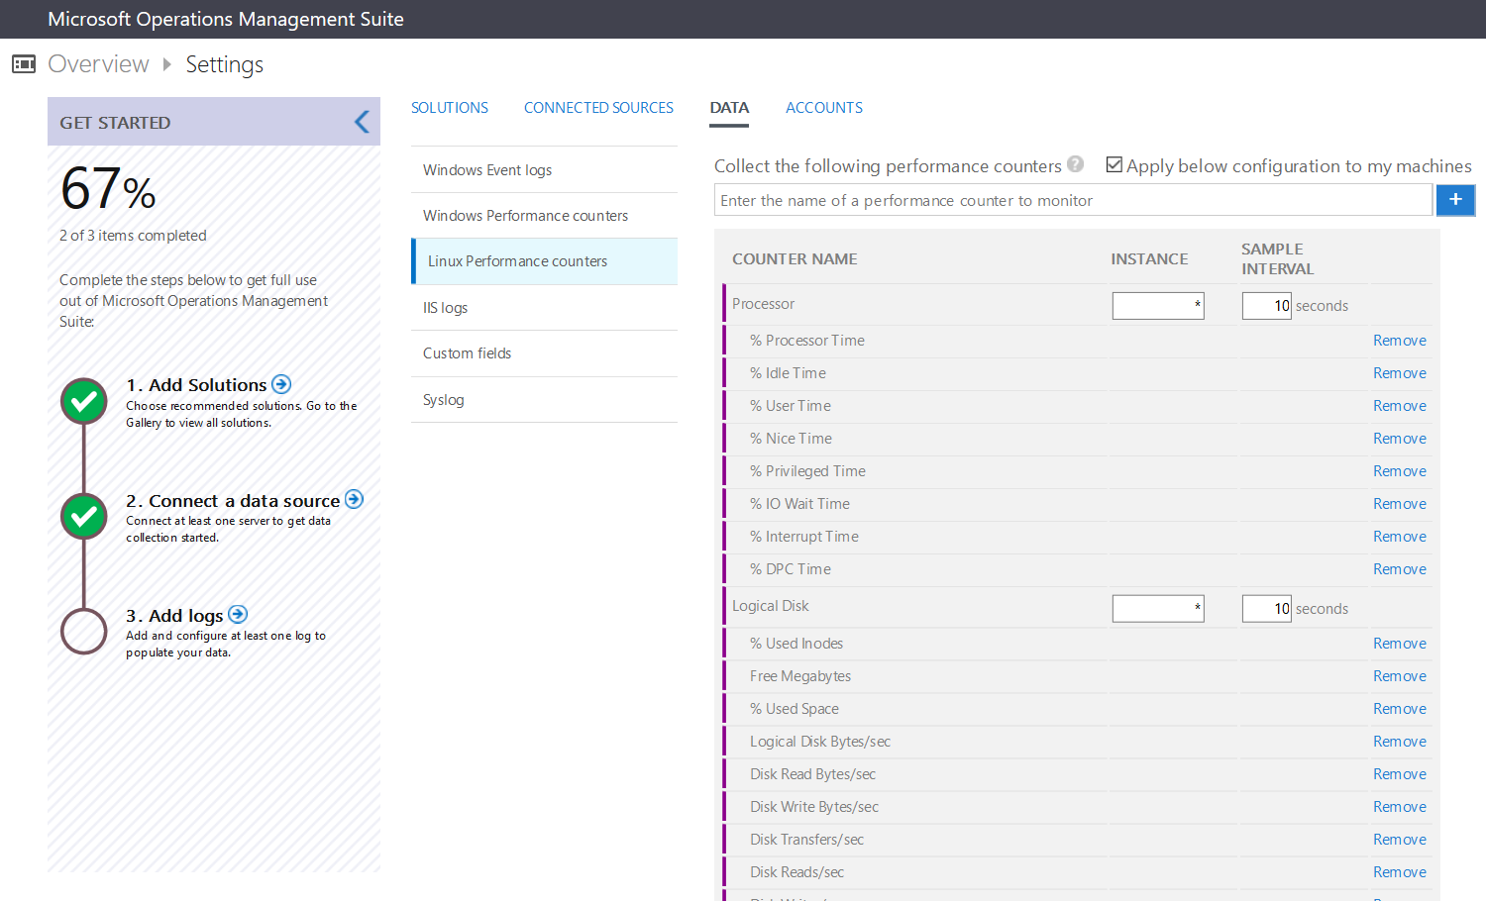Toggle Apply below configuration to my machines checkbox
This screenshot has height=903, width=1486.
point(1114,164)
